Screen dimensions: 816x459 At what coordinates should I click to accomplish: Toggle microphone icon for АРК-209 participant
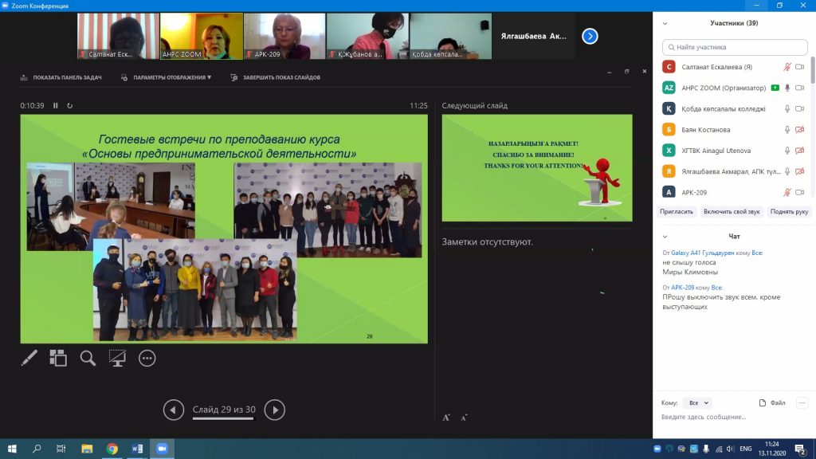(787, 193)
